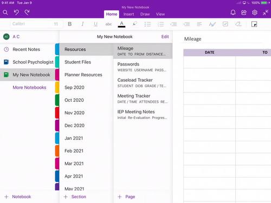Add a new Page
Image resolution: width=271 pixels, height=203 pixels.
(126, 197)
